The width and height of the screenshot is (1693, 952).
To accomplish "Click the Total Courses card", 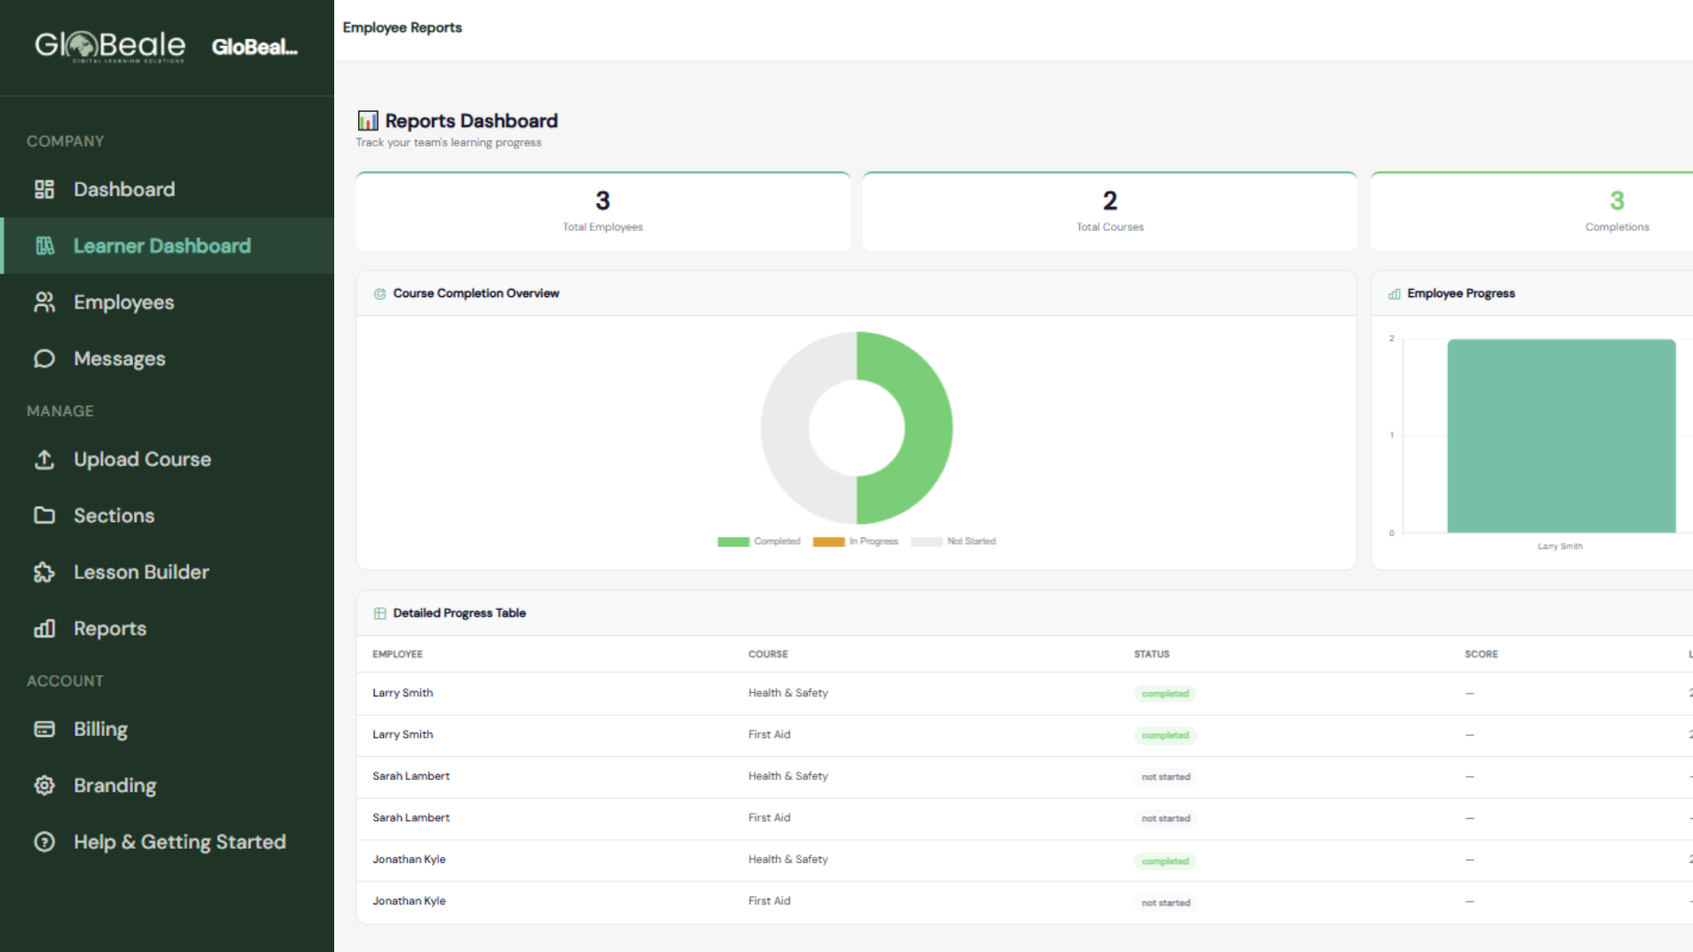I will click(x=1110, y=212).
